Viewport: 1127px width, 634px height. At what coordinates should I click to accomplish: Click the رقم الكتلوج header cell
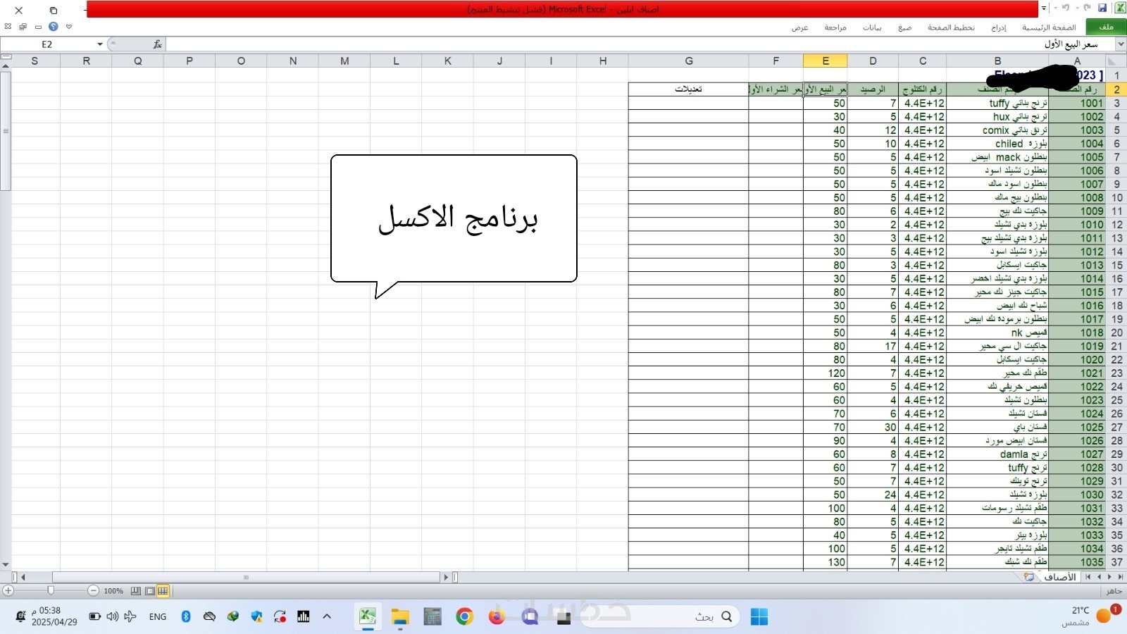pos(922,89)
